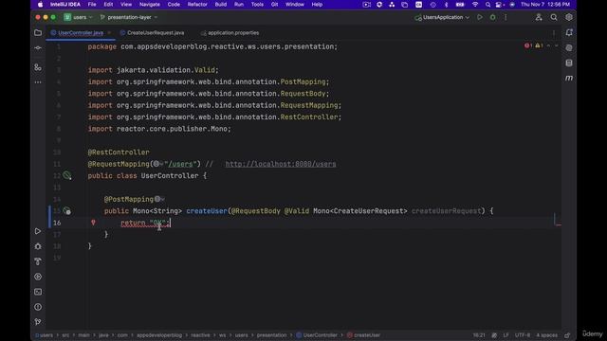This screenshot has width=607, height=341.
Task: Open editor tabs more options menu
Action: tap(554, 33)
